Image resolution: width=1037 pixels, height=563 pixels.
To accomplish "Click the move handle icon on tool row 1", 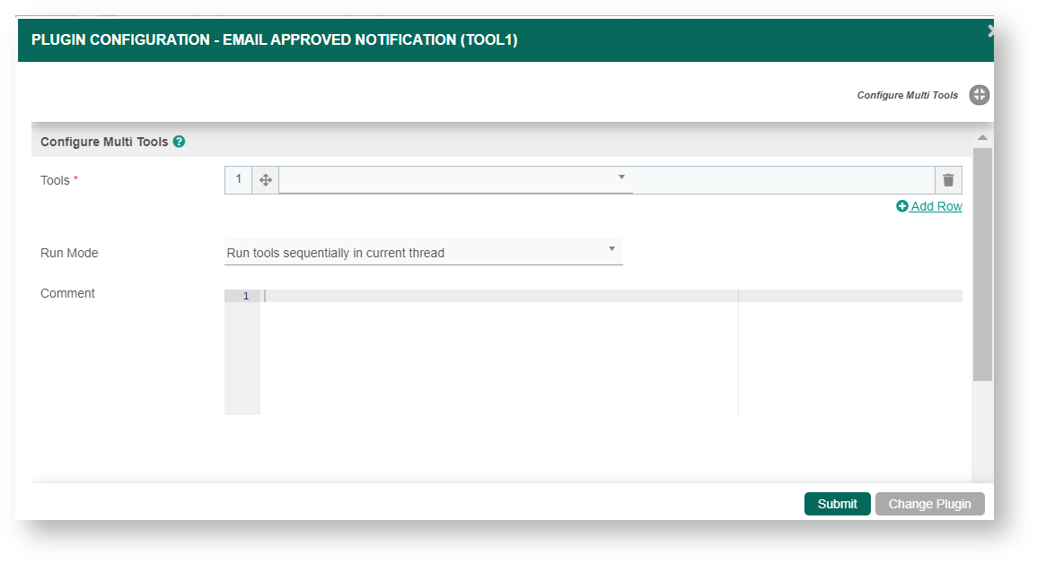I will tap(265, 180).
